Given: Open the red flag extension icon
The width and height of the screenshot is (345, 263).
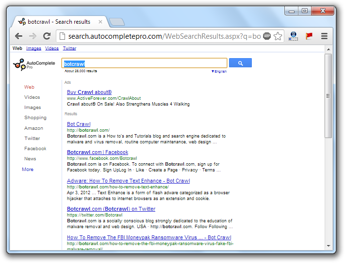Looking at the screenshot, I should pos(309,36).
